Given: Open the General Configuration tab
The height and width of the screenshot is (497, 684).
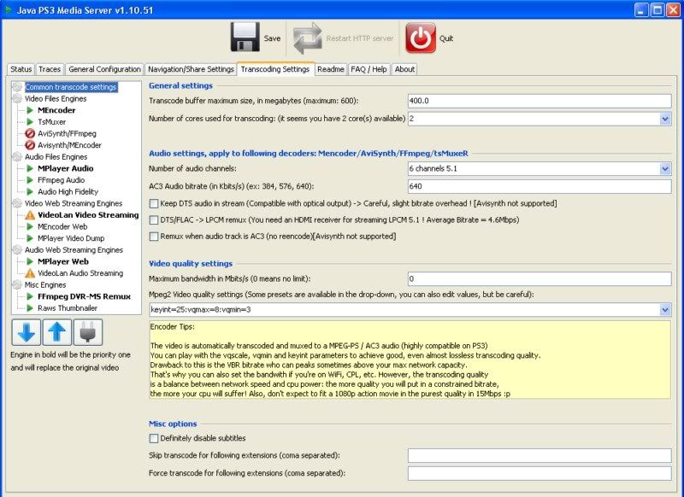Looking at the screenshot, I should pyautogui.click(x=104, y=69).
